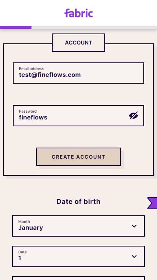Click the gray unfilled progress bar portion

[x=94, y=27]
